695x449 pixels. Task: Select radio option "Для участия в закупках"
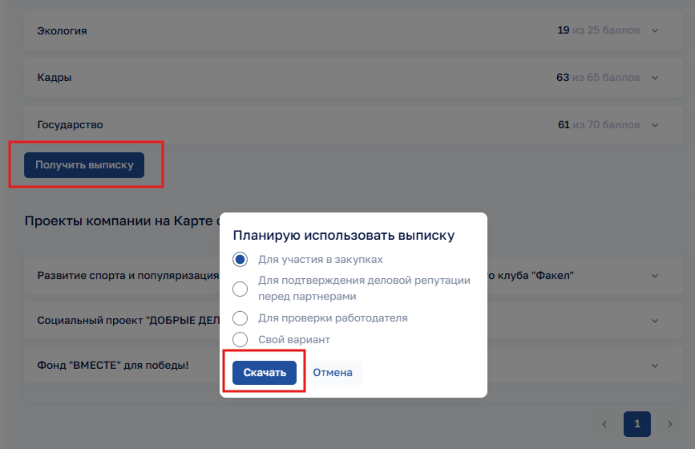point(240,259)
